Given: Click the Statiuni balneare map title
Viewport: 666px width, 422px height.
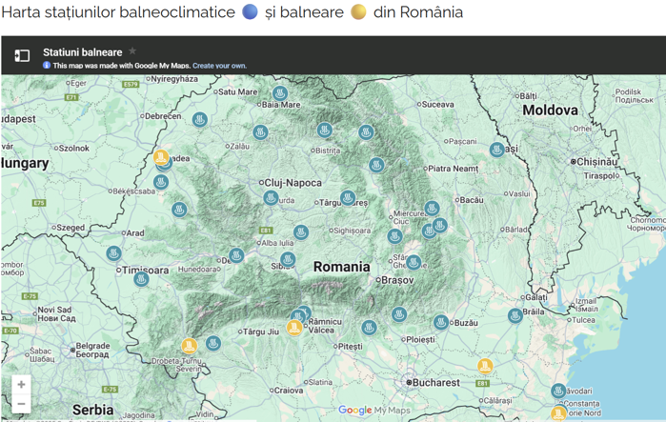Looking at the screenshot, I should [x=82, y=52].
